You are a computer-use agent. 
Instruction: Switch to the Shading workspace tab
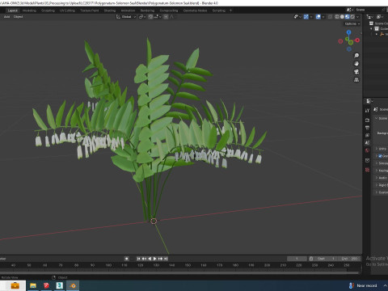(x=110, y=11)
